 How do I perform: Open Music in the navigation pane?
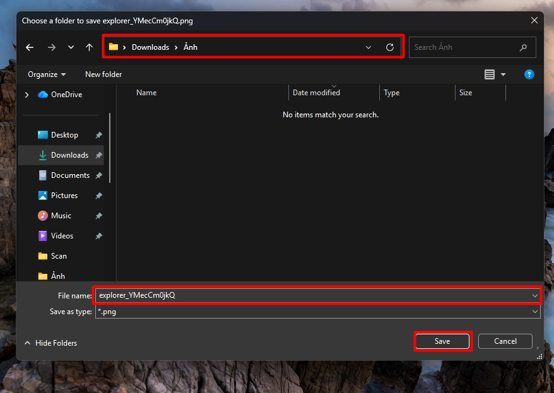(55, 215)
